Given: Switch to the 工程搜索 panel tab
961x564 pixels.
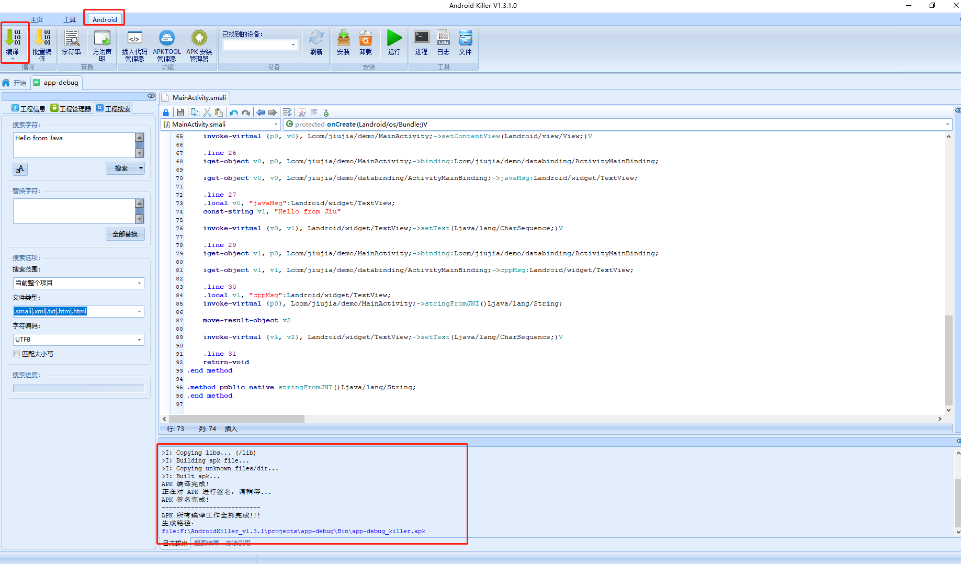Looking at the screenshot, I should [114, 109].
